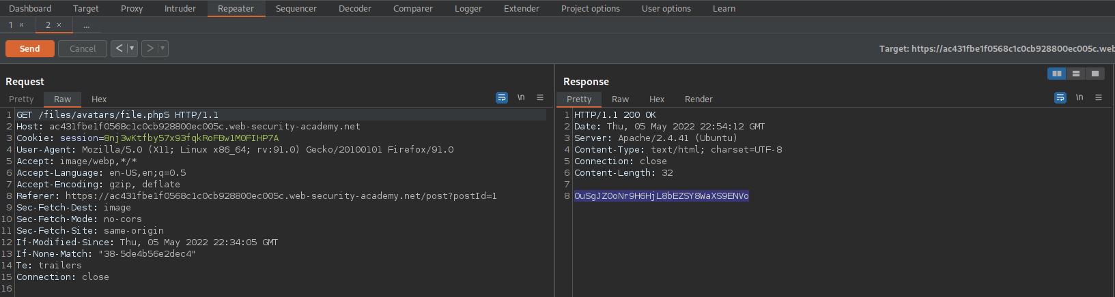Click the If-None-Match header line
Screen dimensions: 1115x297
106,253
